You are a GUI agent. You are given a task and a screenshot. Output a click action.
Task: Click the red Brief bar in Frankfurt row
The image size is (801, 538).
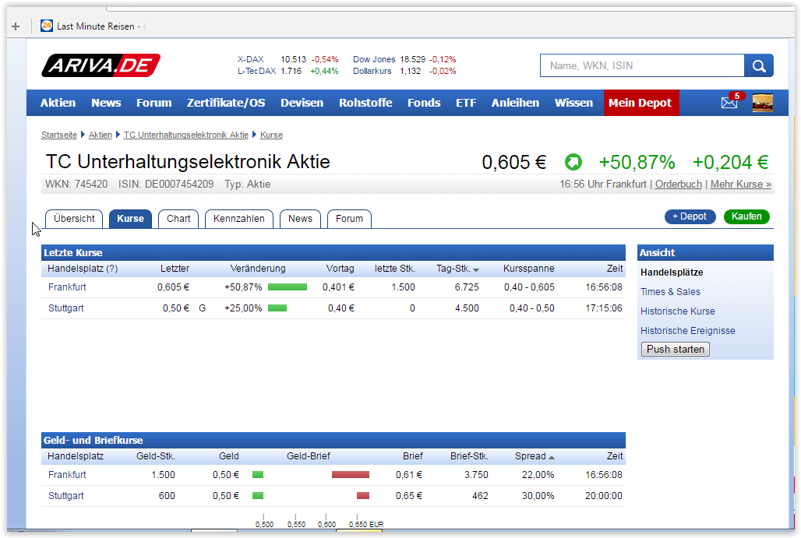(x=351, y=475)
